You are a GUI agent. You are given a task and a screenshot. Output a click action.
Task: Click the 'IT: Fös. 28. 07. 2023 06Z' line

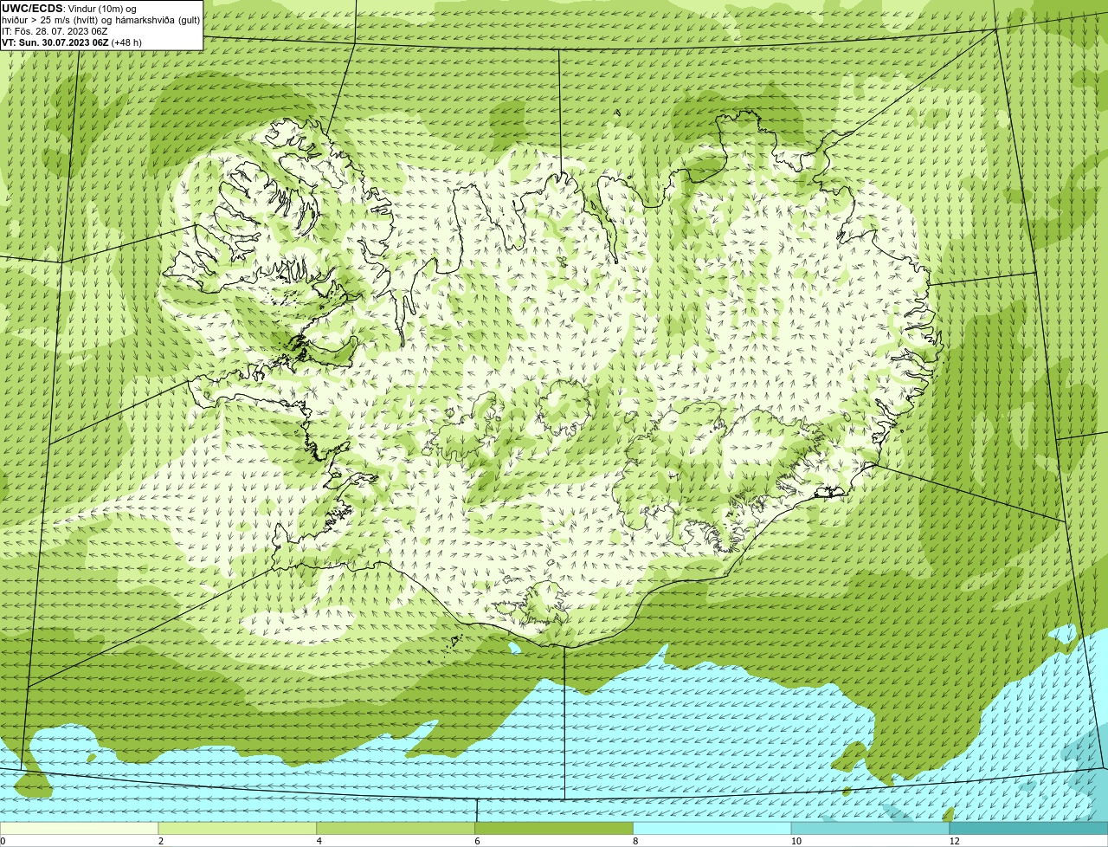(x=55, y=31)
